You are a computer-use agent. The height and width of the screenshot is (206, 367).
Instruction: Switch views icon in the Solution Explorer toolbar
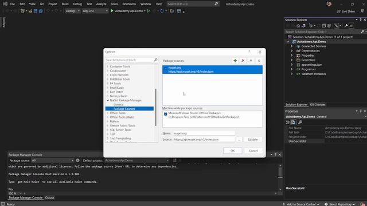click(303, 26)
